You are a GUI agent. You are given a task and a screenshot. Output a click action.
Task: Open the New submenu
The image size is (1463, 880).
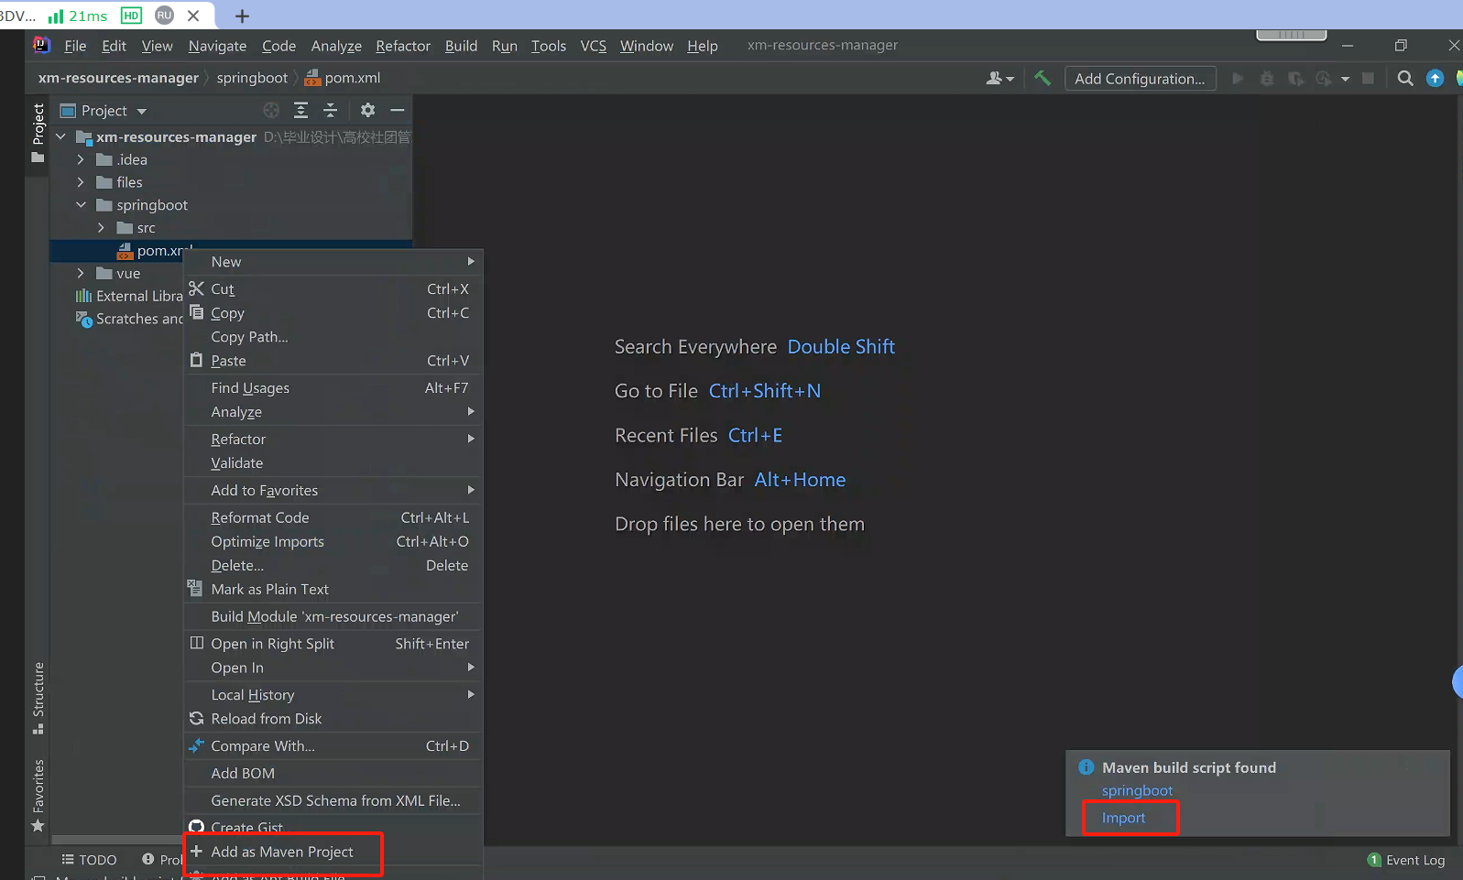click(333, 262)
